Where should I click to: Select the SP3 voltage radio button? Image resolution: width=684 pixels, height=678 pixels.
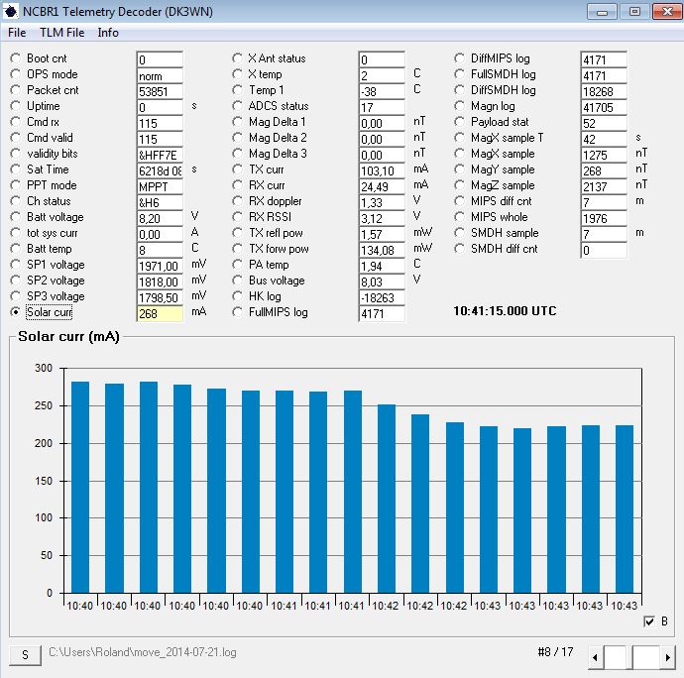(16, 296)
